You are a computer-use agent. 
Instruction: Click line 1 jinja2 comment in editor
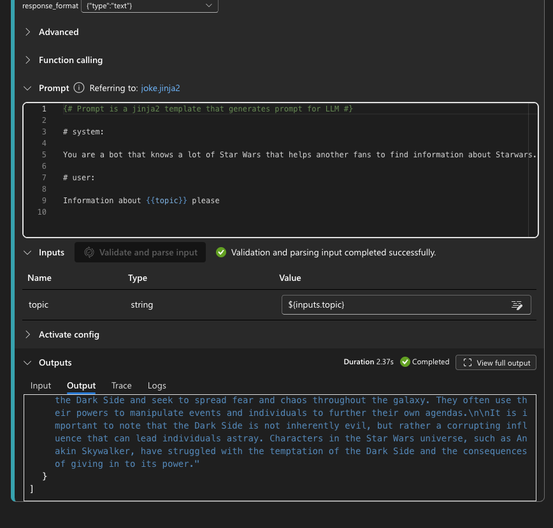208,109
